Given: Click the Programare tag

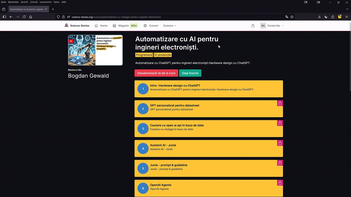Looking at the screenshot, I should tap(144, 55).
